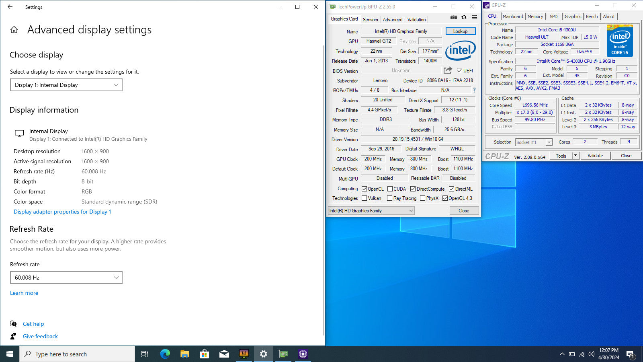Click the Get help icon
This screenshot has height=362, width=643.
(x=13, y=324)
